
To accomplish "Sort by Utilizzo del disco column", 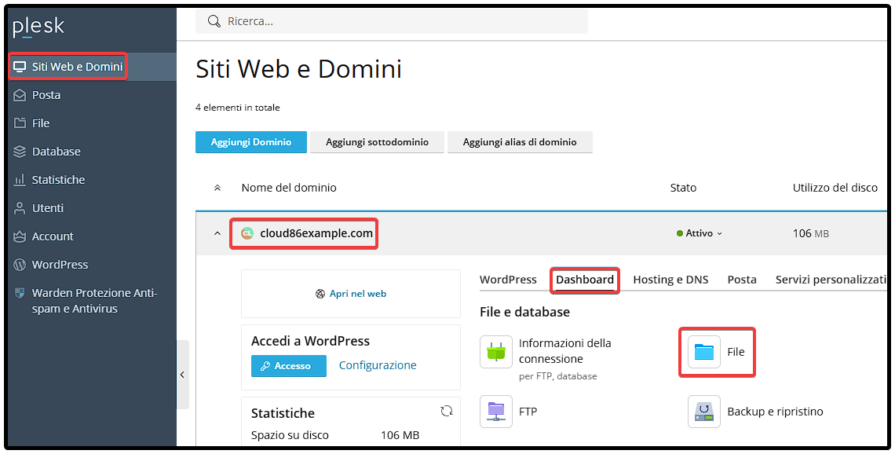I will [835, 188].
